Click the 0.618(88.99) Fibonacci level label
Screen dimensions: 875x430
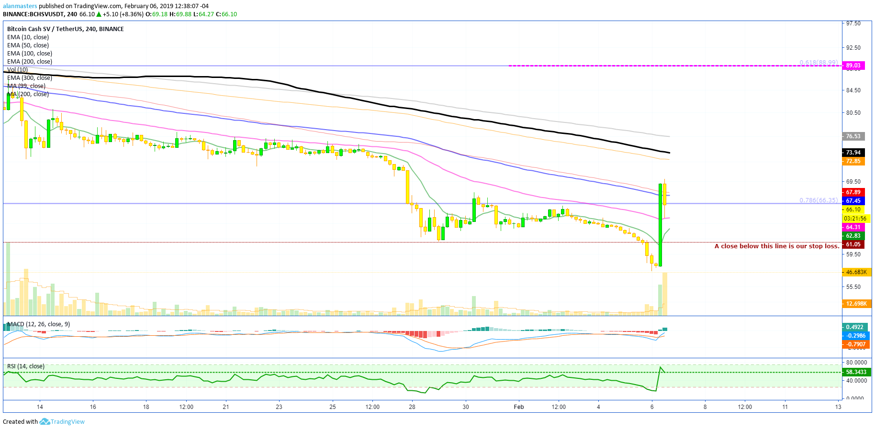[819, 63]
